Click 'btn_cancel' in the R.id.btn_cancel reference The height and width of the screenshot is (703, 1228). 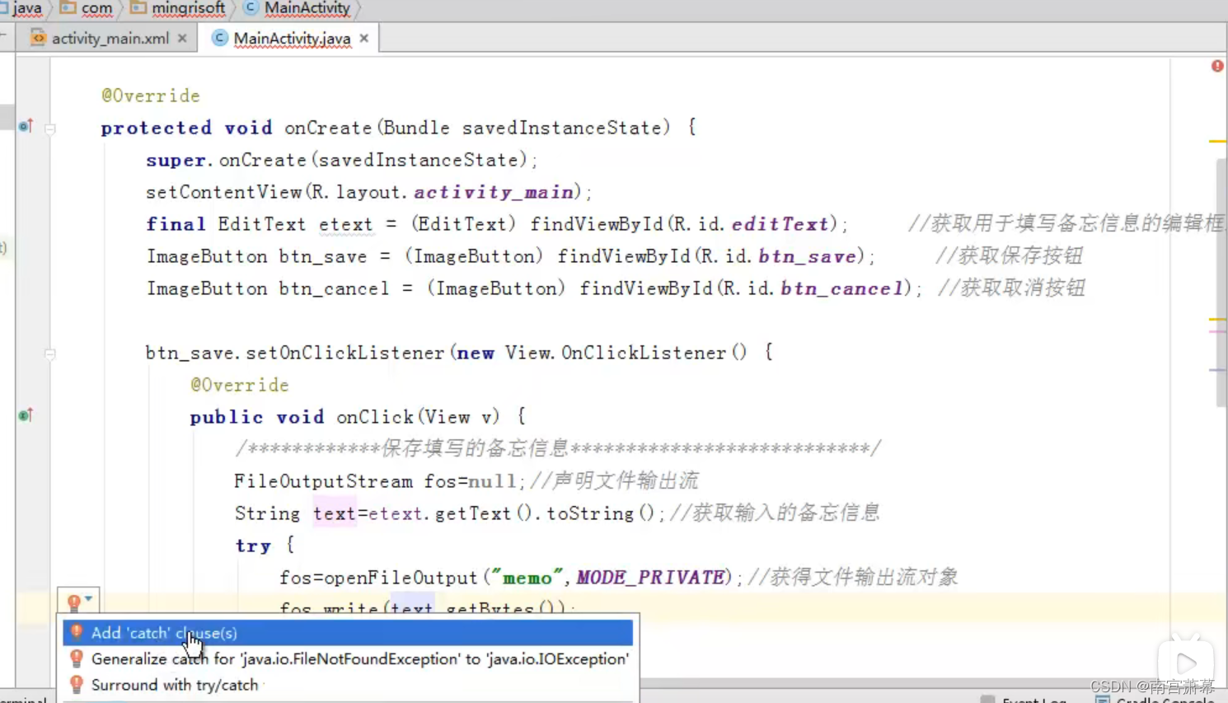click(x=842, y=288)
